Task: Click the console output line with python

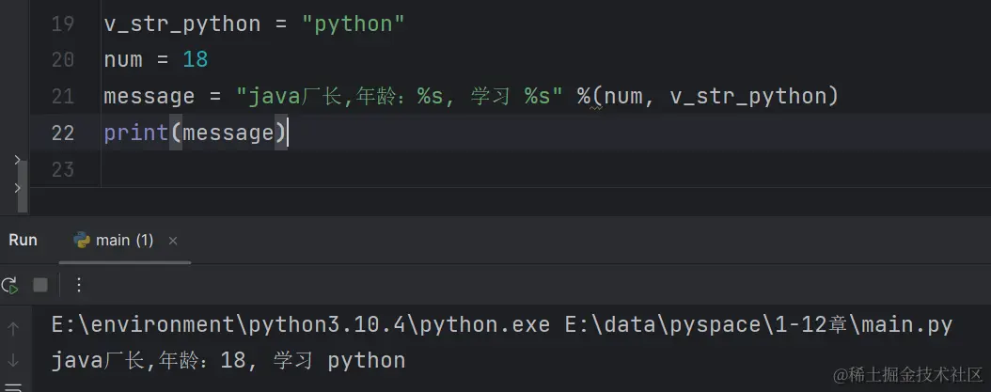Action: [228, 361]
